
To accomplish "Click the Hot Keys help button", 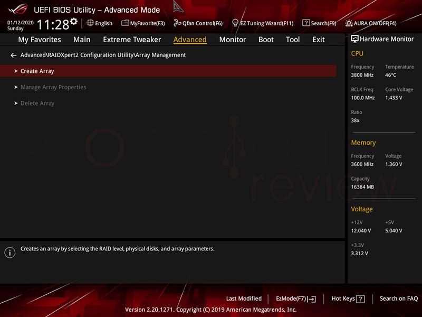I will coord(348,299).
